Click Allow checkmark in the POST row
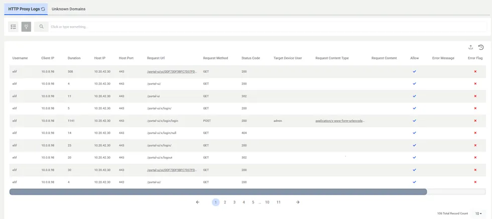The image size is (492, 219). coord(414,121)
